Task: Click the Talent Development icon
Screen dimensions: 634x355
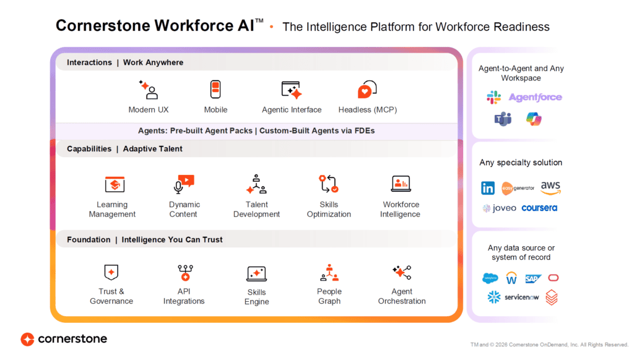Action: (x=256, y=184)
